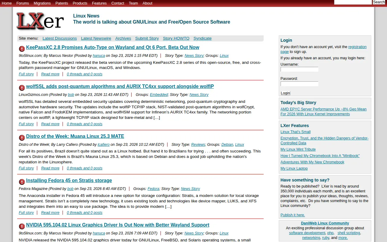387x242 pixels.
Task: Go to the Archives link
Action: pos(123,38)
